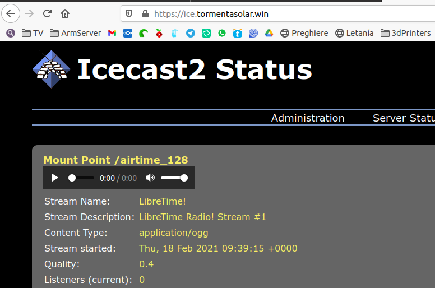Click the audio seek progress bar
This screenshot has width=435, height=288.
tap(81, 178)
